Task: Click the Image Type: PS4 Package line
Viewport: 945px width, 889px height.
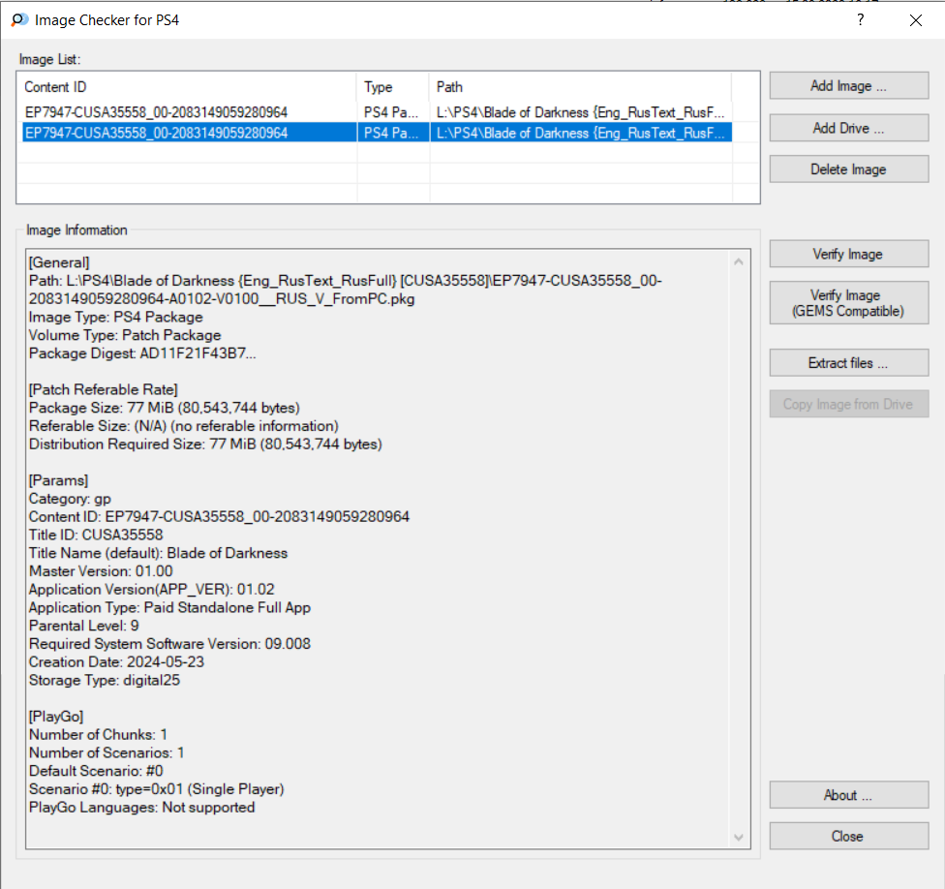Action: 116,317
